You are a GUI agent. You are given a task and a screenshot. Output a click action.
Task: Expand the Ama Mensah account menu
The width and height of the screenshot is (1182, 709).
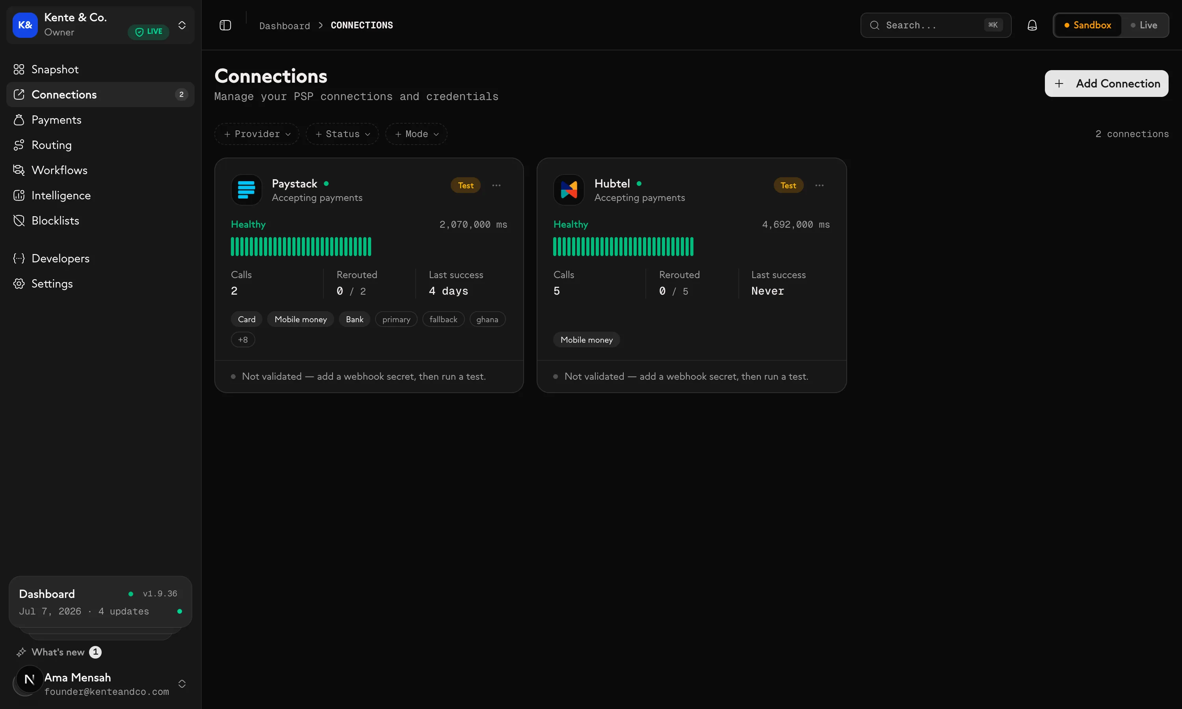coord(182,684)
